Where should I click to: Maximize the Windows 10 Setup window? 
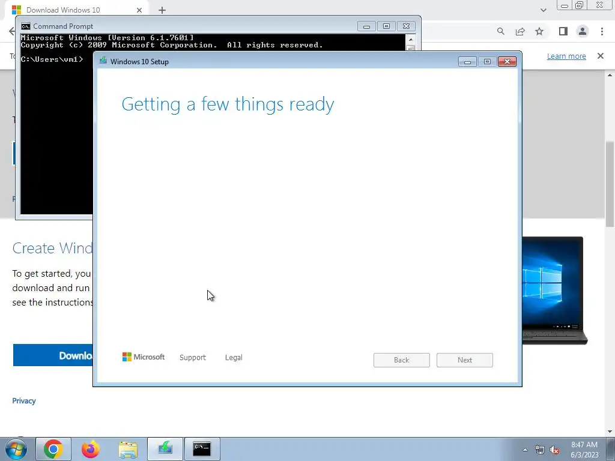(x=487, y=62)
